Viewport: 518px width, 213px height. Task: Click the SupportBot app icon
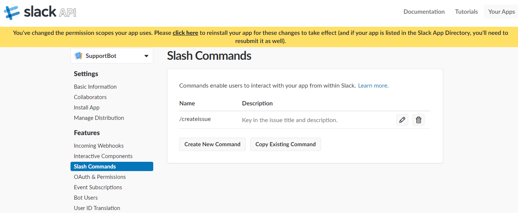pyautogui.click(x=78, y=56)
